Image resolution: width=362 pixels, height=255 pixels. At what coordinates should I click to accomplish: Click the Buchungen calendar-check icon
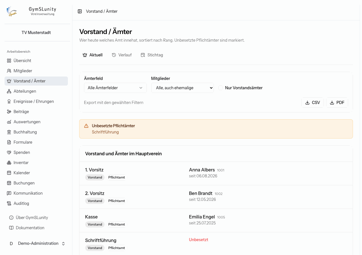[x=9, y=183]
